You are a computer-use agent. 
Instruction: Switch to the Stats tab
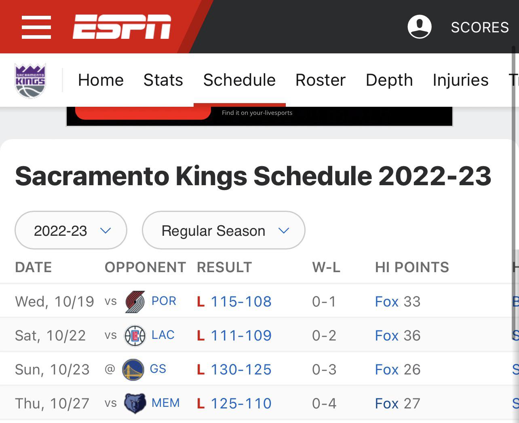[163, 80]
